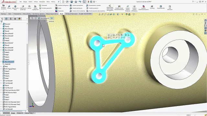Select Cut-Revolve2 in the feature tree
The height and width of the screenshot is (116, 207).
[9, 88]
